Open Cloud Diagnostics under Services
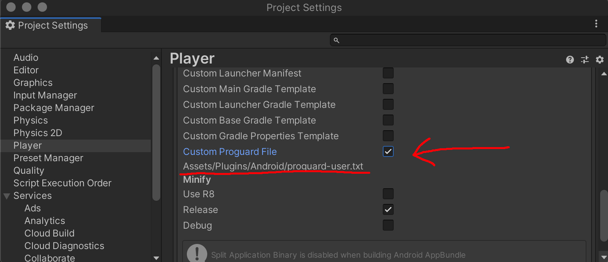Viewport: 608px width, 262px height. [x=64, y=246]
